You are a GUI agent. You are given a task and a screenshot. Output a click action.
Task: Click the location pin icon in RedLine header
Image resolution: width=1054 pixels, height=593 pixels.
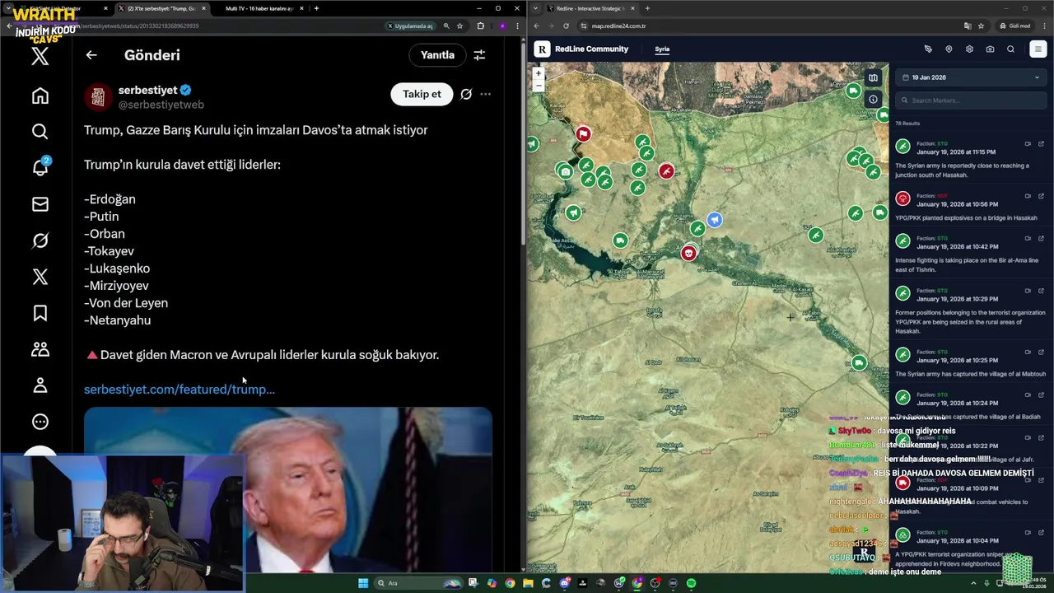[949, 49]
